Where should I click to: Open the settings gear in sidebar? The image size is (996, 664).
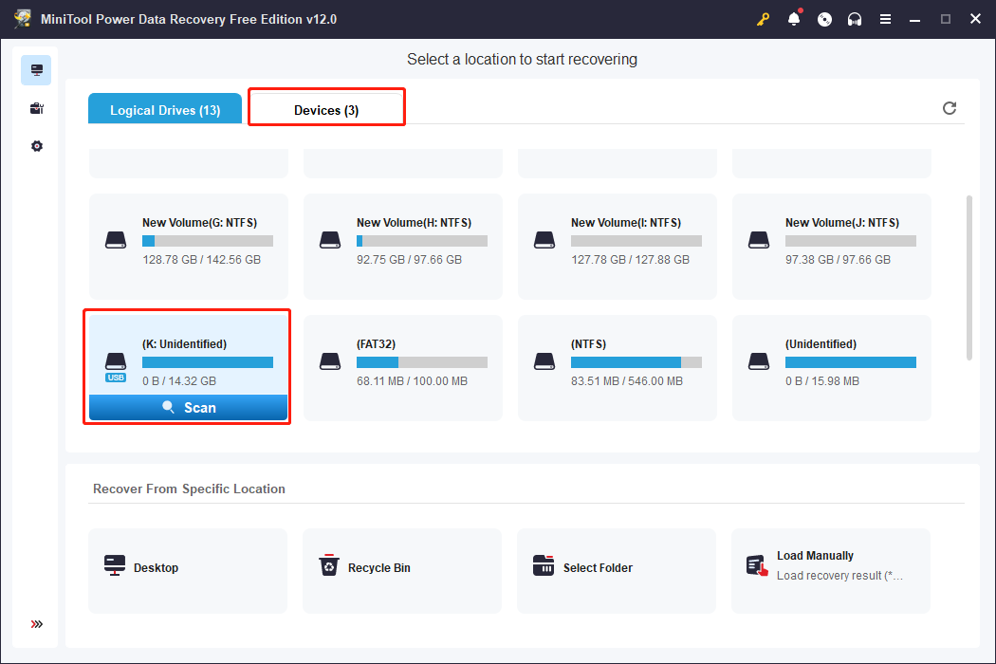coord(36,147)
